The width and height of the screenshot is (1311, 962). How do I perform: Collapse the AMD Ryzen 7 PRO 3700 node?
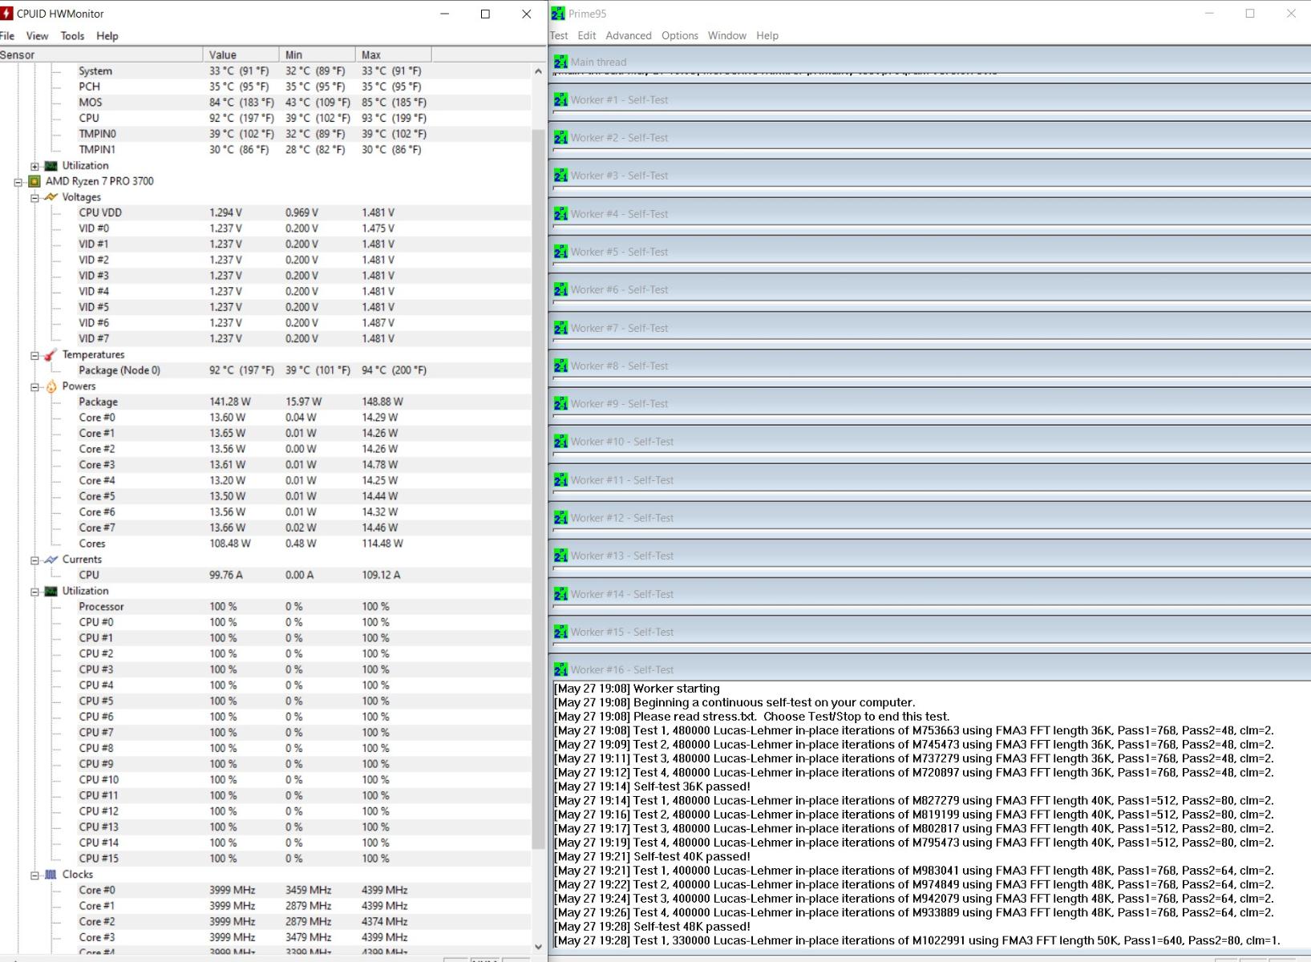[18, 182]
